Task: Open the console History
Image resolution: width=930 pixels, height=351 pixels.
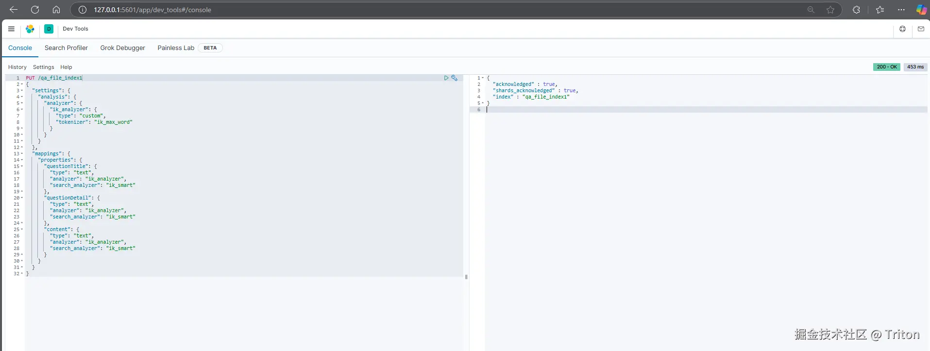Action: (x=17, y=67)
